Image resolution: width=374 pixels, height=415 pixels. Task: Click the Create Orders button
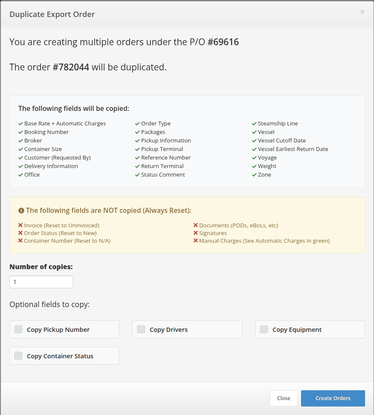(333, 398)
